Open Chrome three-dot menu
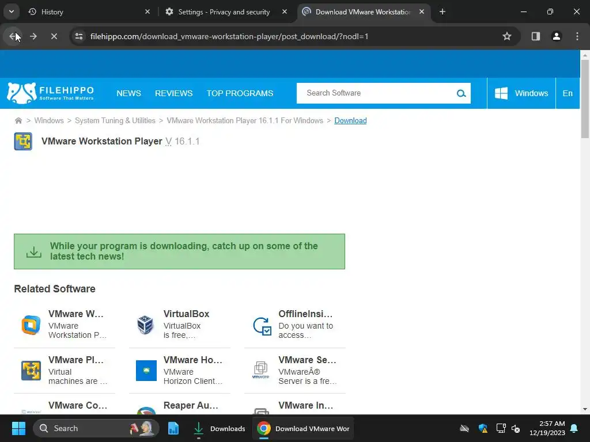The image size is (590, 442). tap(577, 36)
